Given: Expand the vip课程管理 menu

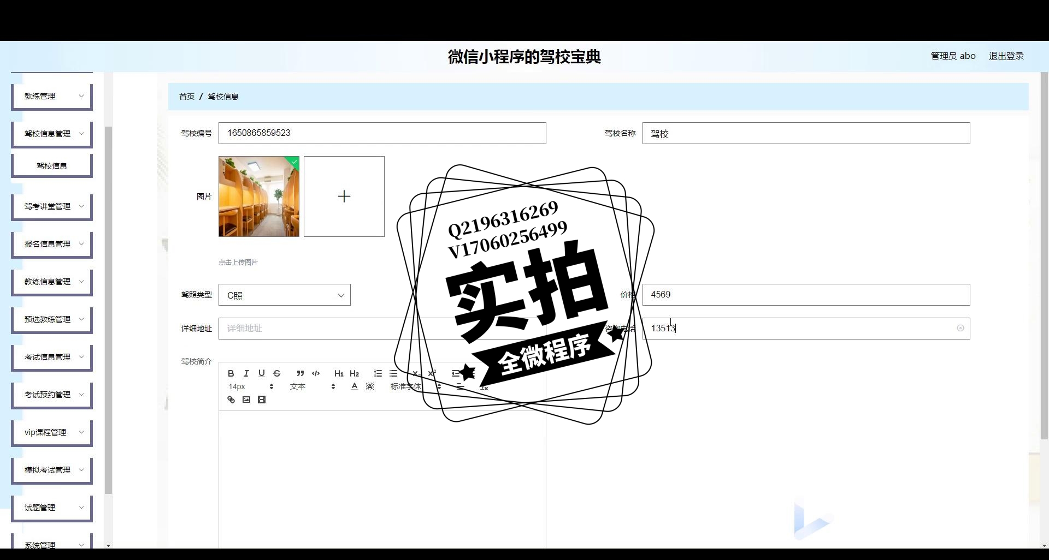Looking at the screenshot, I should [x=52, y=432].
